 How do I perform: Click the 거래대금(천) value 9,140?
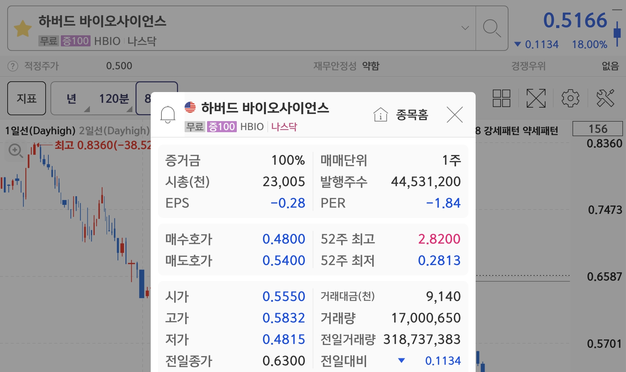[x=443, y=297]
